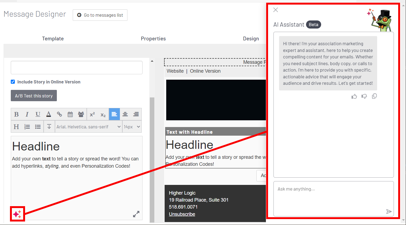
Task: Open the font family dropdown
Action: [x=88, y=127]
